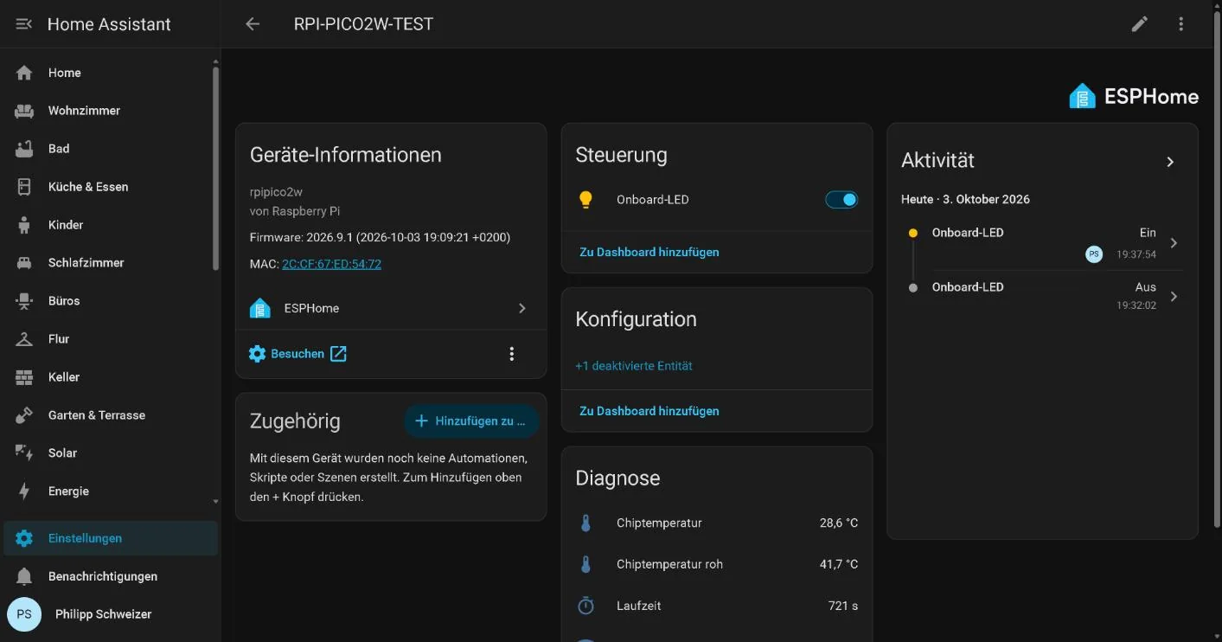Click the ESPHome logo at top right

click(1134, 96)
